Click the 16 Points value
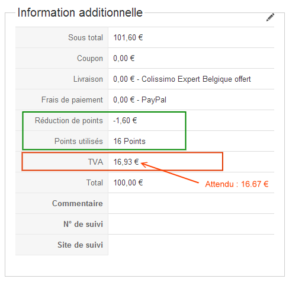Image resolution: width=289 pixels, height=282 pixels. 129,141
